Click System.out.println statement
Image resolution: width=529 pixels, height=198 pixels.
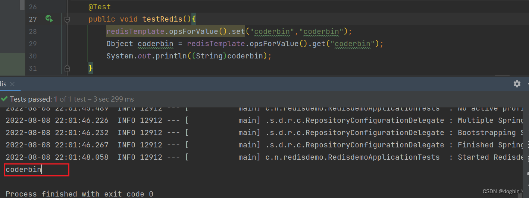point(189,56)
